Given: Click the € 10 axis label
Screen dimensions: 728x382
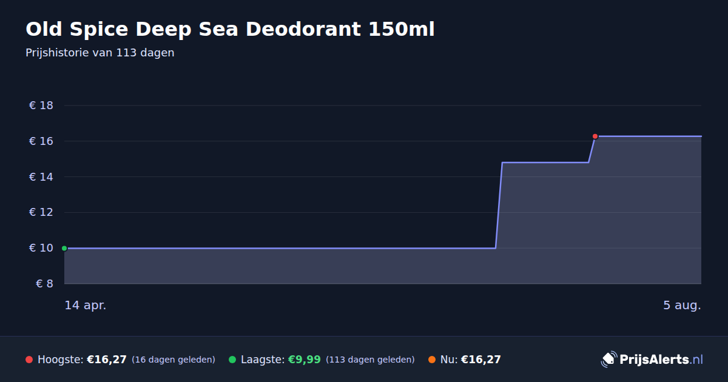Looking at the screenshot, I should tap(41, 248).
